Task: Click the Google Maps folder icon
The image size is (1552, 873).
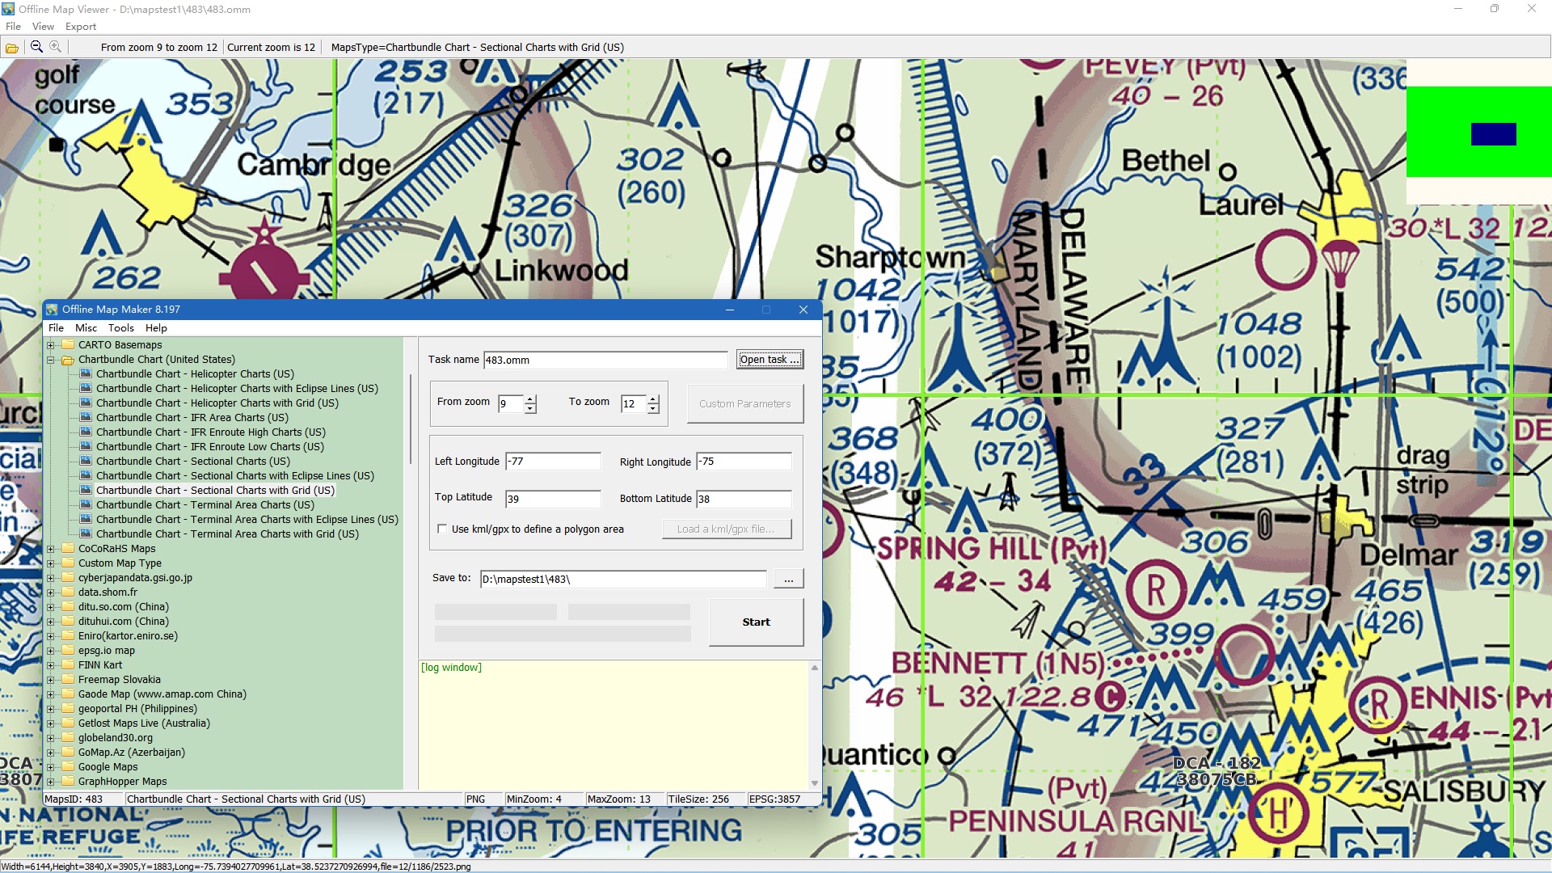Action: (68, 767)
